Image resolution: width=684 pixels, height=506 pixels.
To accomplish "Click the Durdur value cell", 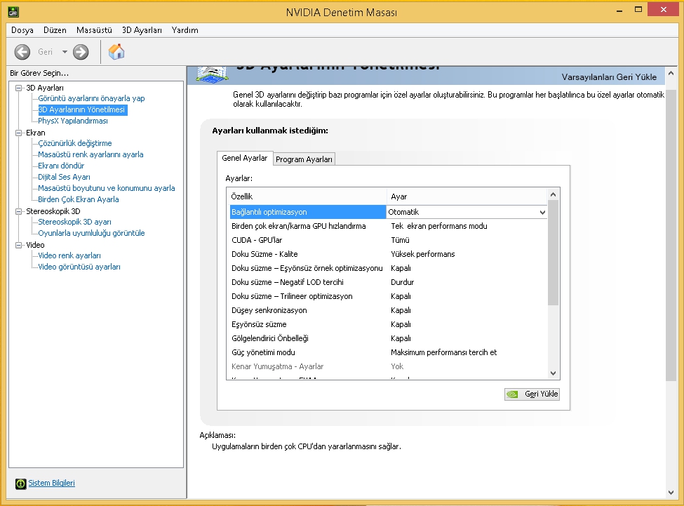I will (402, 282).
